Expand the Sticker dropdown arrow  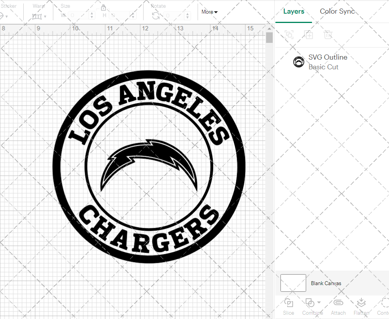[7, 17]
